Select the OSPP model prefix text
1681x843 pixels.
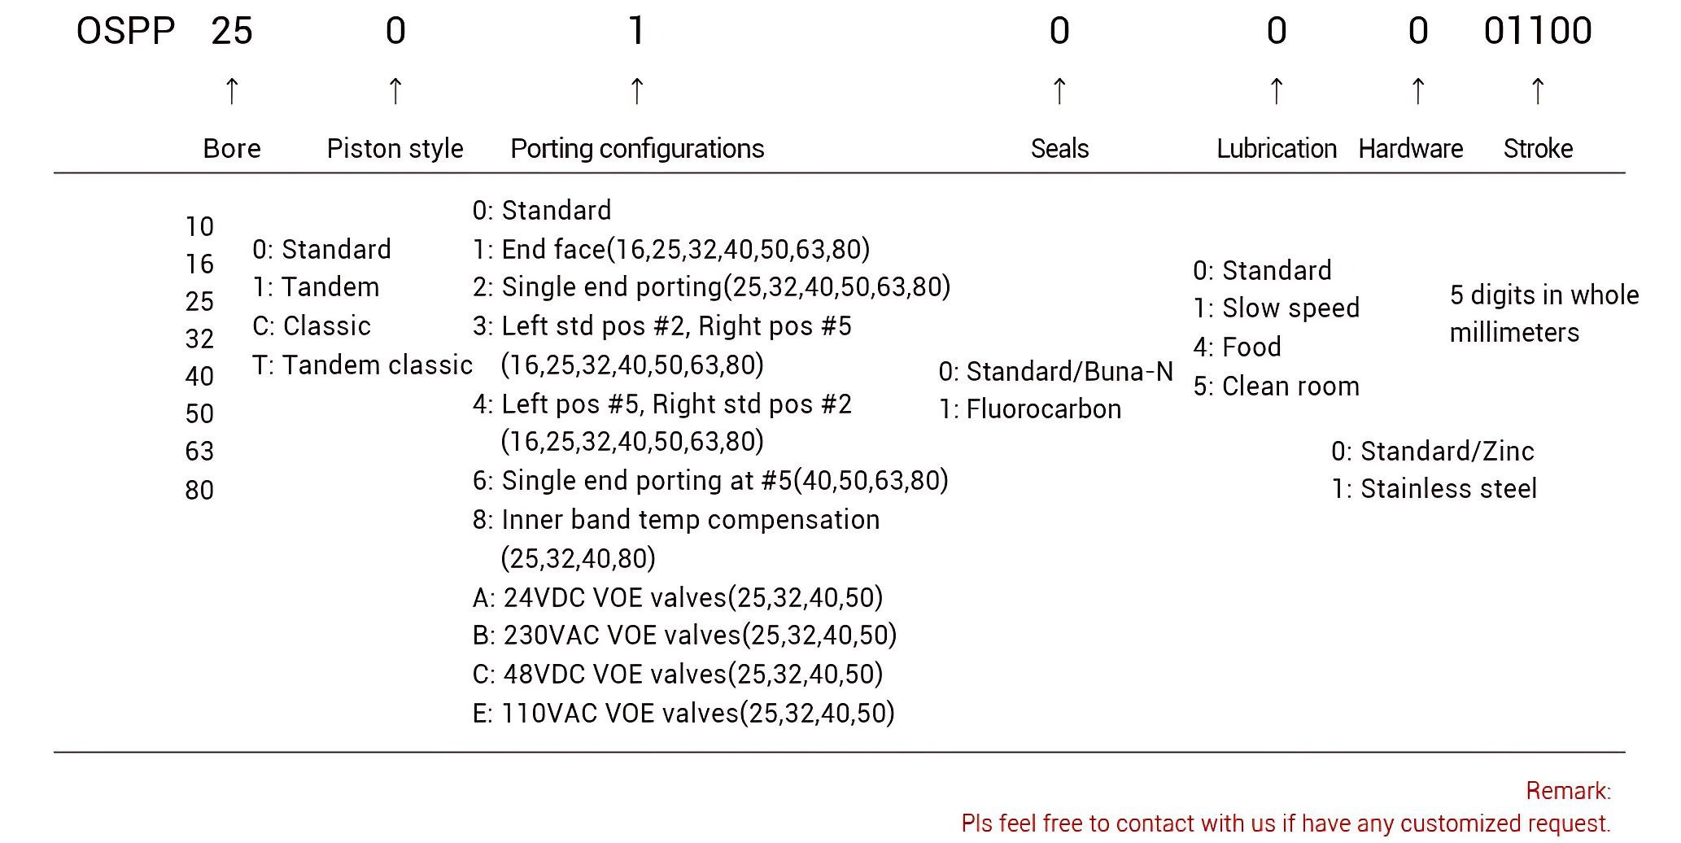click(x=125, y=32)
